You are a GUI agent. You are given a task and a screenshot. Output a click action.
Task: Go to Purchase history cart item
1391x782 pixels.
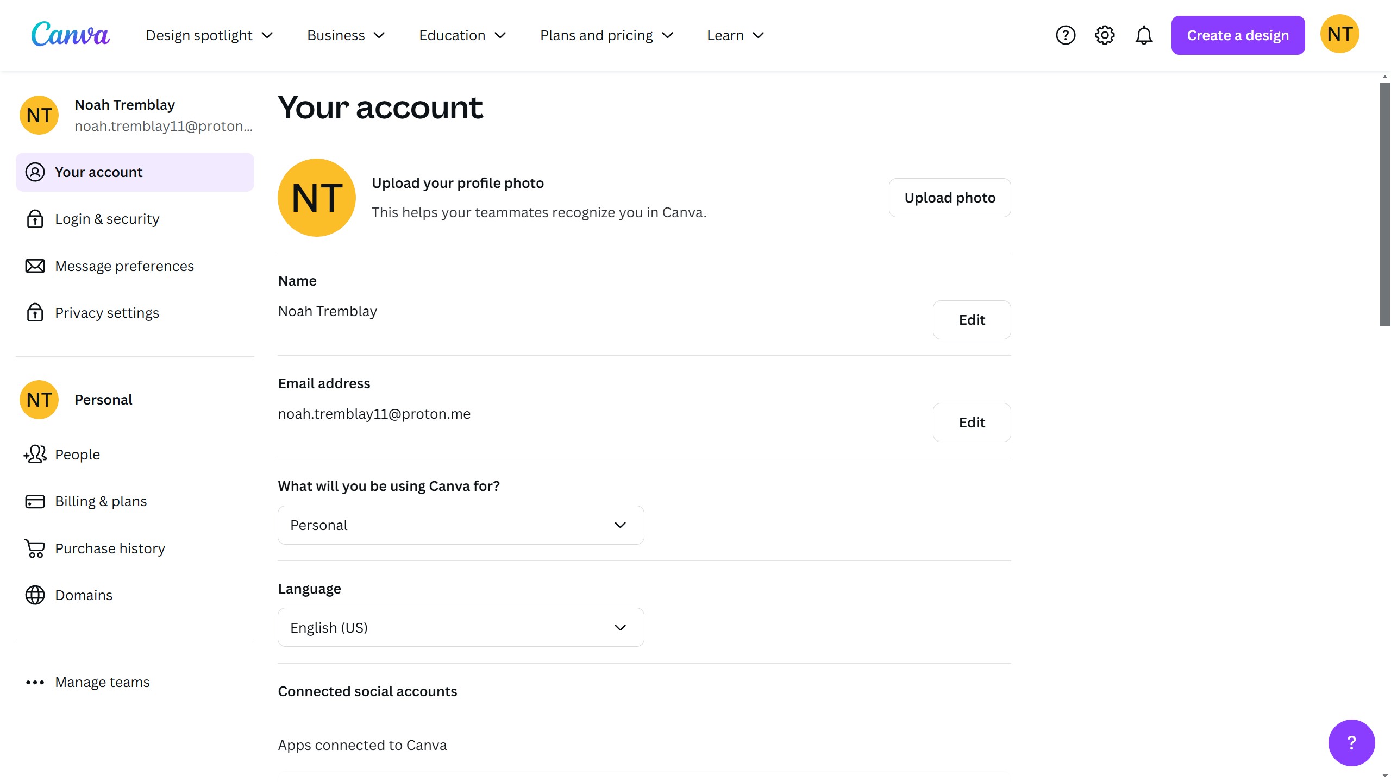109,548
